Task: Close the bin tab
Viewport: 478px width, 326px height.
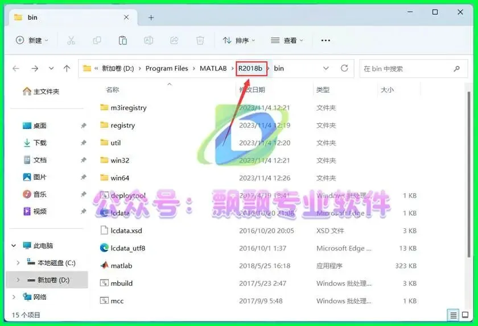Action: tap(126, 18)
